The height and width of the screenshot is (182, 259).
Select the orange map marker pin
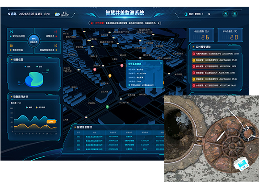click(110, 76)
